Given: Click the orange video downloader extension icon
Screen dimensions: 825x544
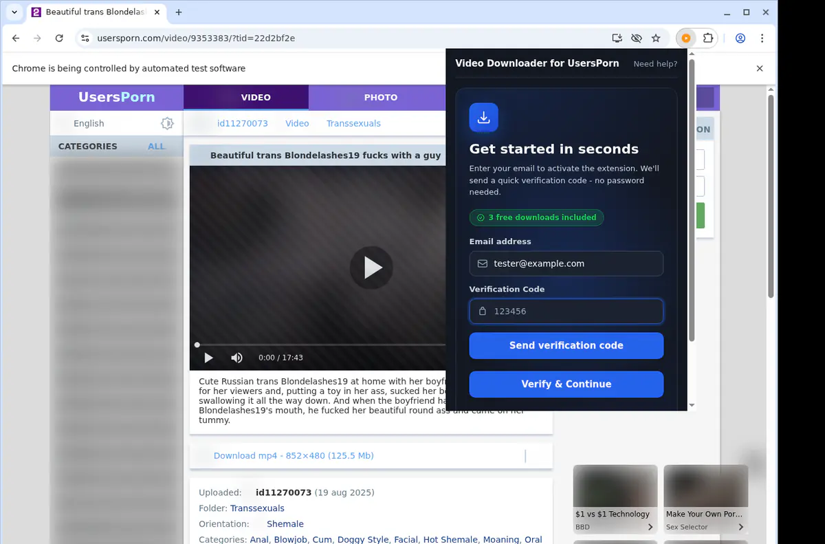Looking at the screenshot, I should pos(686,39).
